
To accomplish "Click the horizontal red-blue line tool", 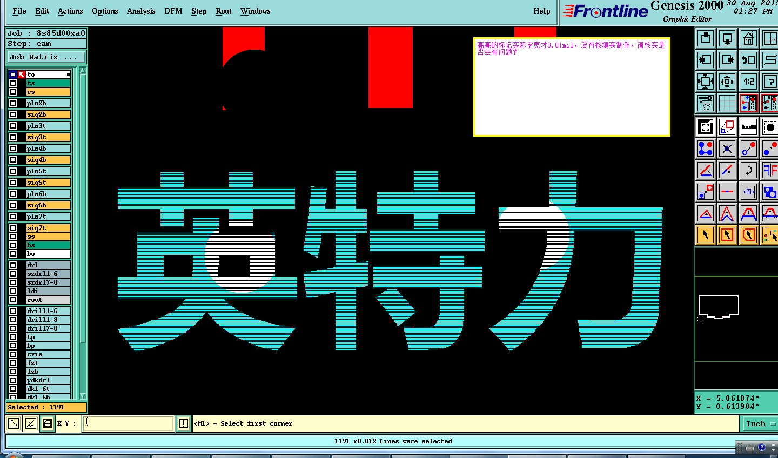I will tap(727, 192).
